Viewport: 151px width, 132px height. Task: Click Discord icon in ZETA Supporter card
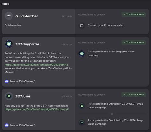(x=7, y=81)
